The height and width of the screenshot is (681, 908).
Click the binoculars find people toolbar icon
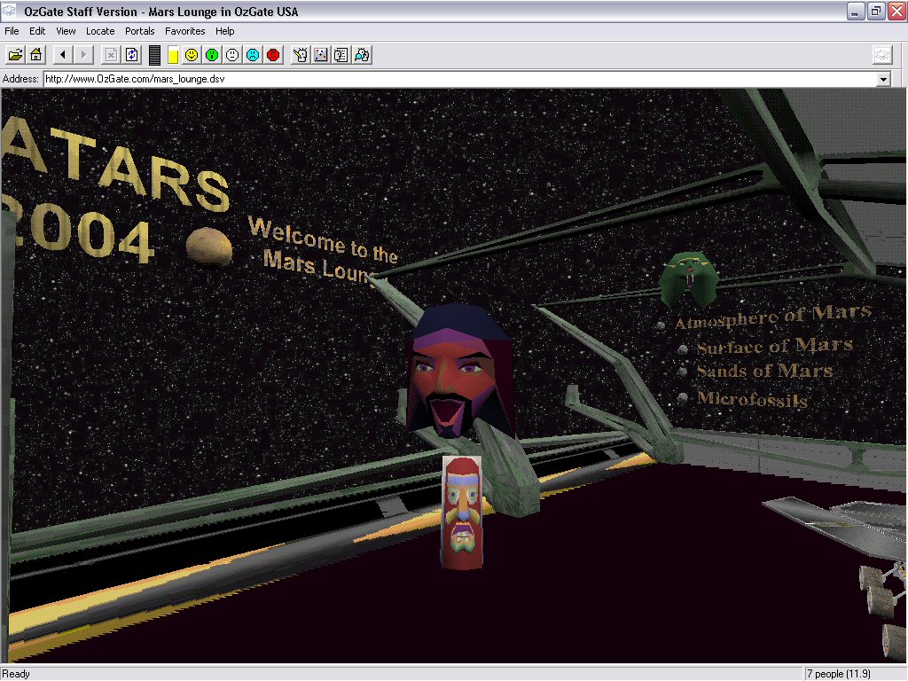pyautogui.click(x=362, y=55)
